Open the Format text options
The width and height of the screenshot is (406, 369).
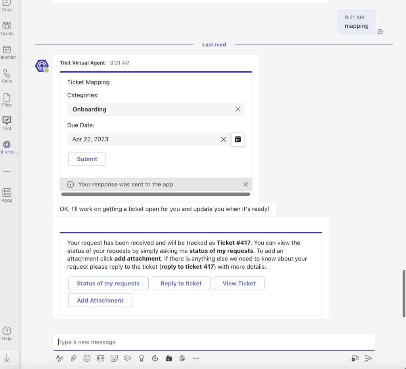coord(60,358)
